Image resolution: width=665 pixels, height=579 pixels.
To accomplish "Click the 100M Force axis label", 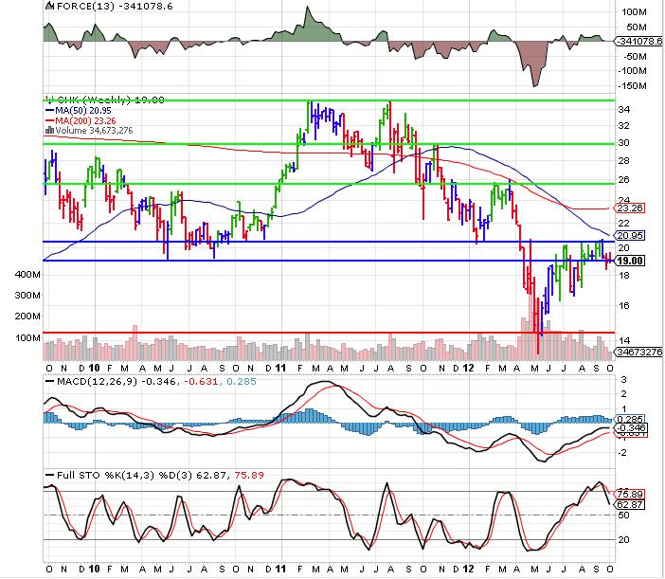I will [634, 12].
